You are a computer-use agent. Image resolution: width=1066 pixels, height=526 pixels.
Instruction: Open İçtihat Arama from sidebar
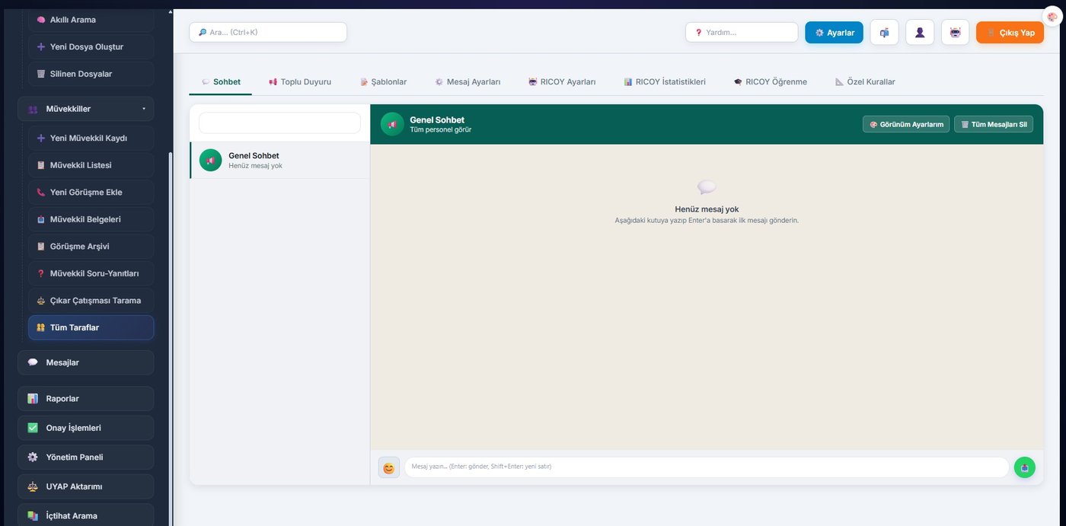point(85,515)
